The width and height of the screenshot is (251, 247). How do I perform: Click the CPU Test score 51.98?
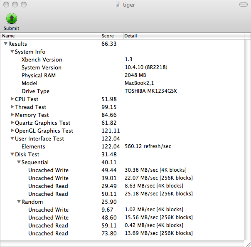coord(109,99)
